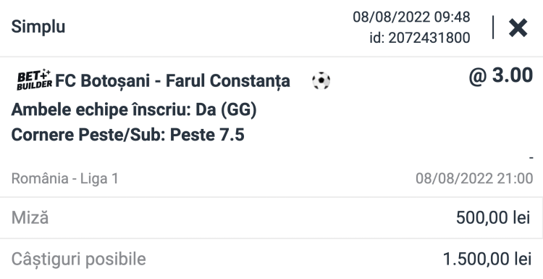
Task: Select the Cornere Peste/Sub: Peste 7.5 selection
Action: [127, 135]
